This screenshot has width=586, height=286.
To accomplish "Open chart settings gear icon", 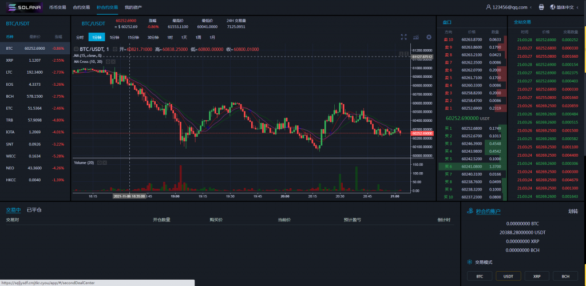I will 429,37.
